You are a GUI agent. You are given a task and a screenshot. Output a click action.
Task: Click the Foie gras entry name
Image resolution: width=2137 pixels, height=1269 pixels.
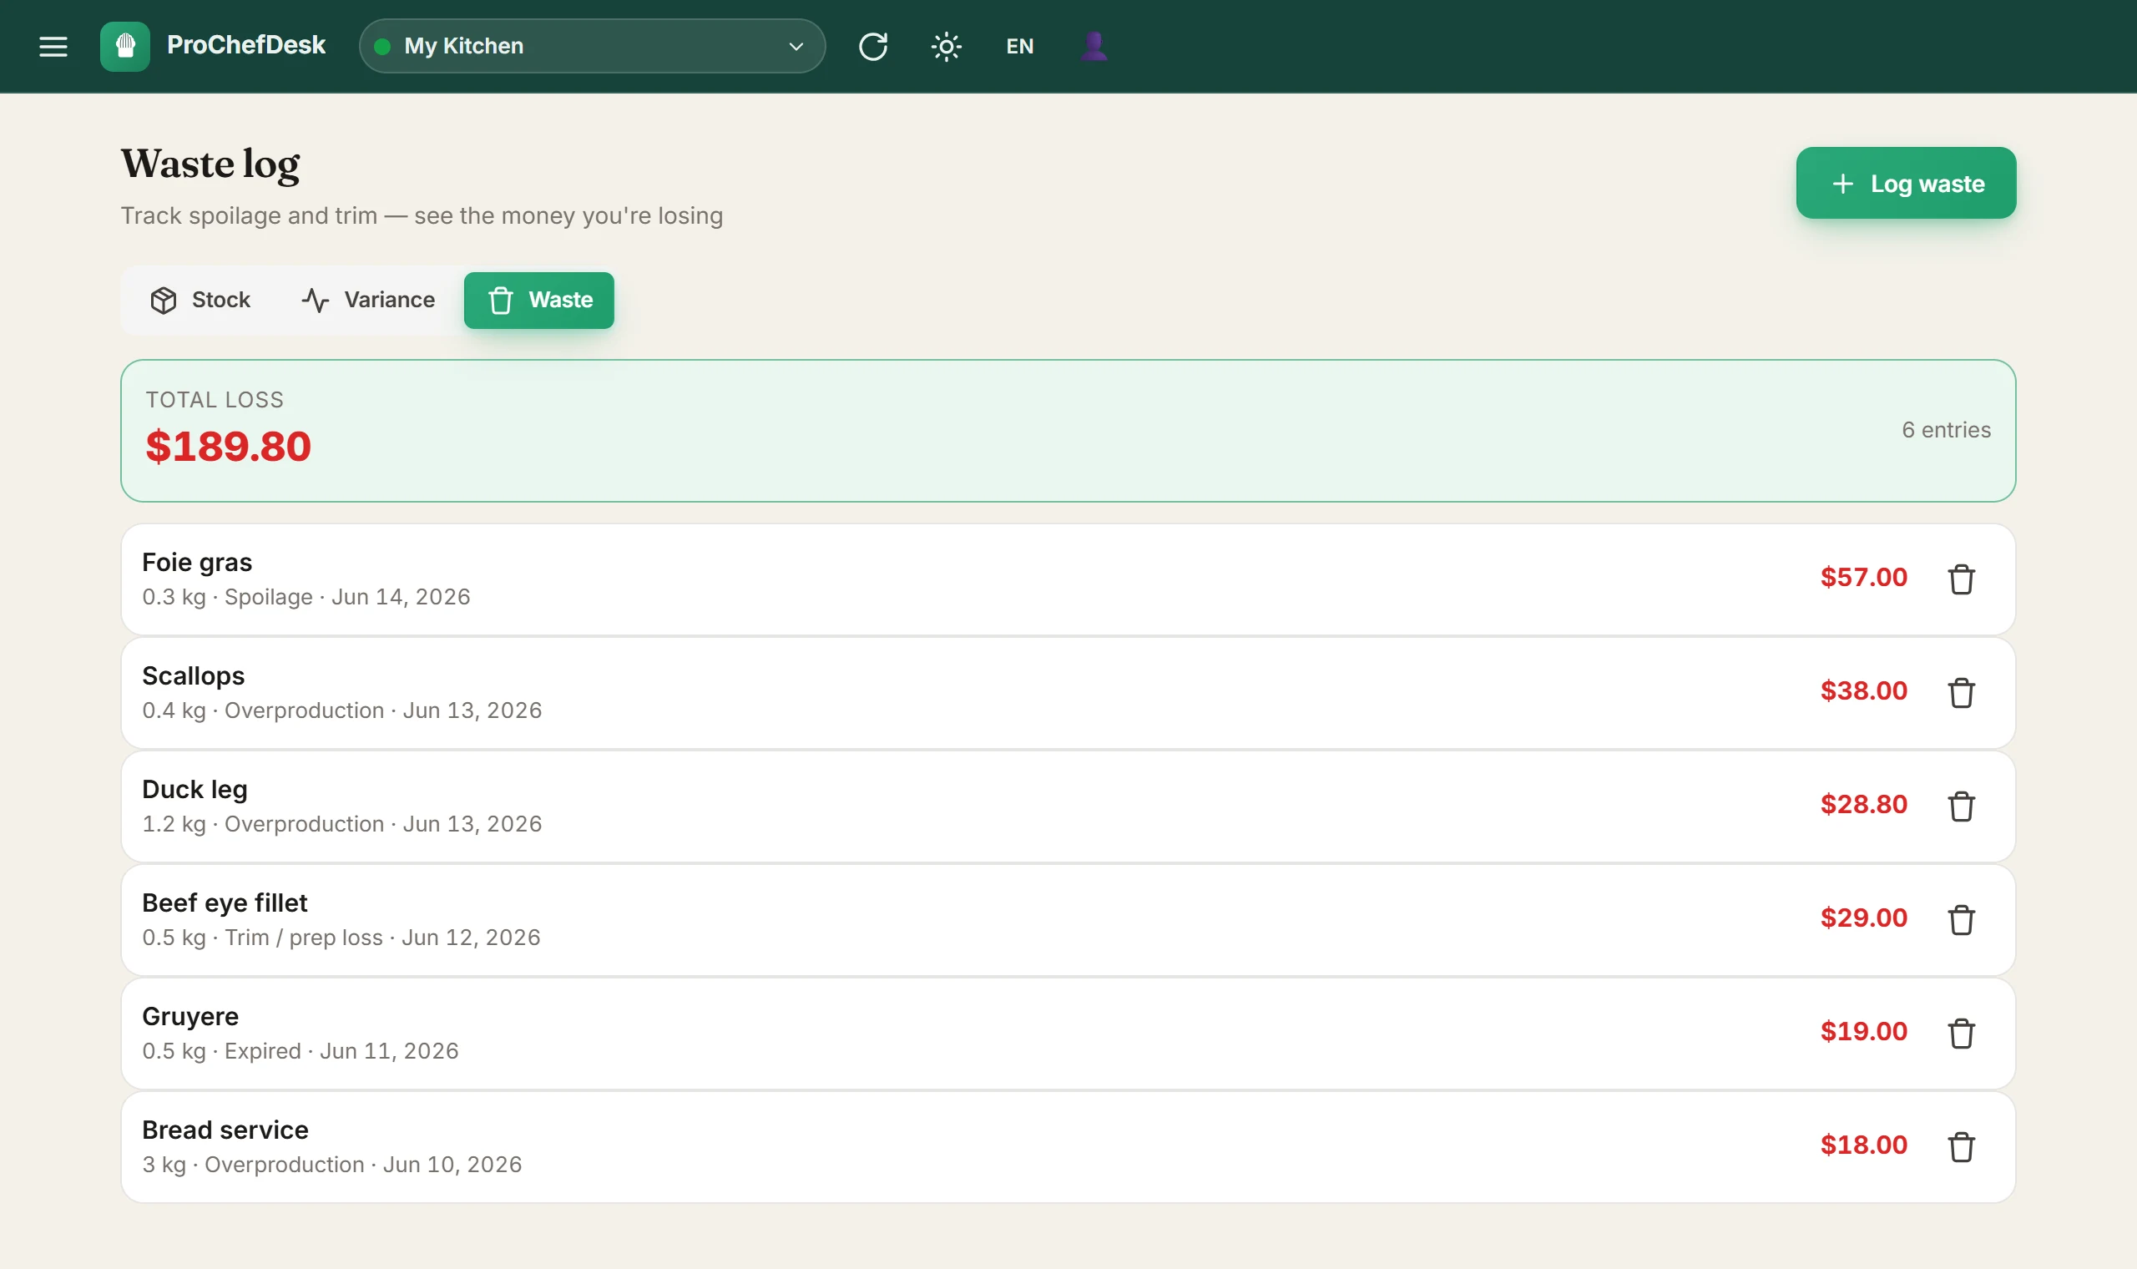click(x=197, y=562)
